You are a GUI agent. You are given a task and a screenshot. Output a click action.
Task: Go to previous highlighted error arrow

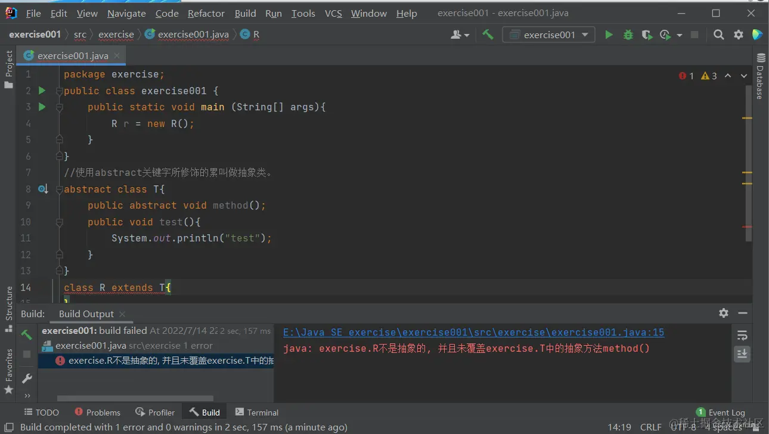728,76
